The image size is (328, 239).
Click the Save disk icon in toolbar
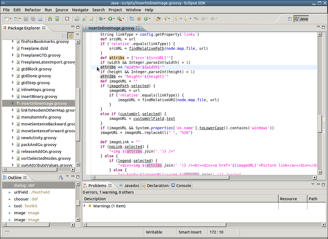(26, 19)
